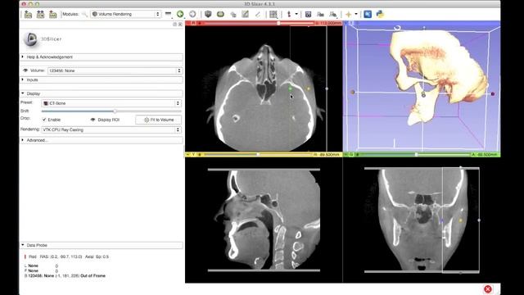Open the crosshair options dropdown arrow
This screenshot has height=295, width=524.
pyautogui.click(x=356, y=14)
